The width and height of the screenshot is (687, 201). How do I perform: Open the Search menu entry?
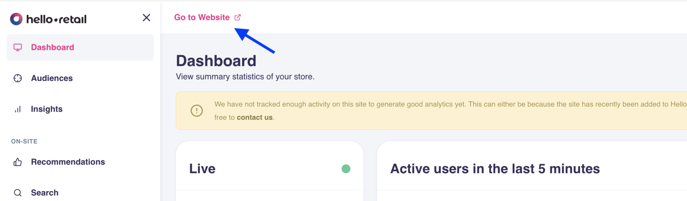pos(45,193)
